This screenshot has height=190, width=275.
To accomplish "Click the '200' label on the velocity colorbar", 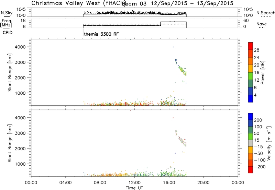I will [x=258, y=120].
